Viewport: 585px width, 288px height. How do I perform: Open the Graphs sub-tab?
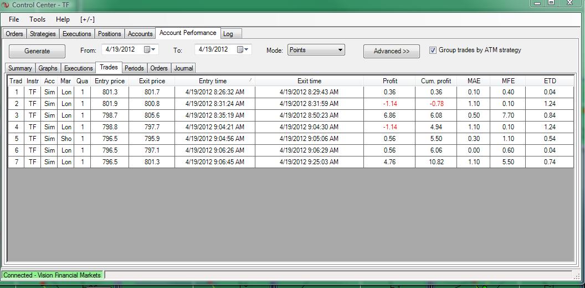click(48, 68)
